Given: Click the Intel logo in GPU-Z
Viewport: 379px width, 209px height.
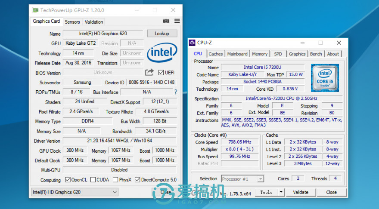Looking at the screenshot, I should pos(162,52).
